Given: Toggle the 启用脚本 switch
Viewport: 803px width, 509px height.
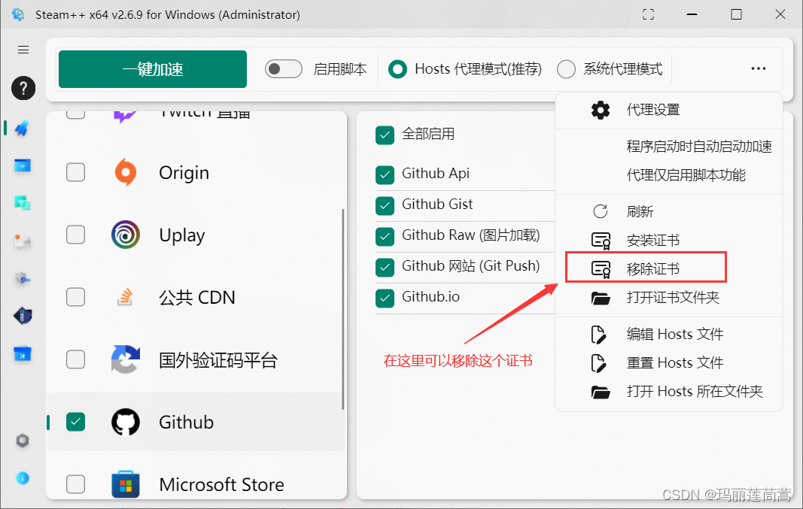Looking at the screenshot, I should [283, 68].
